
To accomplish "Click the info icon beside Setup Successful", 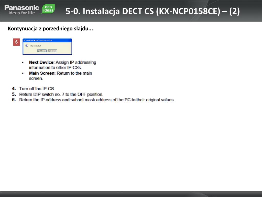I will [27, 46].
